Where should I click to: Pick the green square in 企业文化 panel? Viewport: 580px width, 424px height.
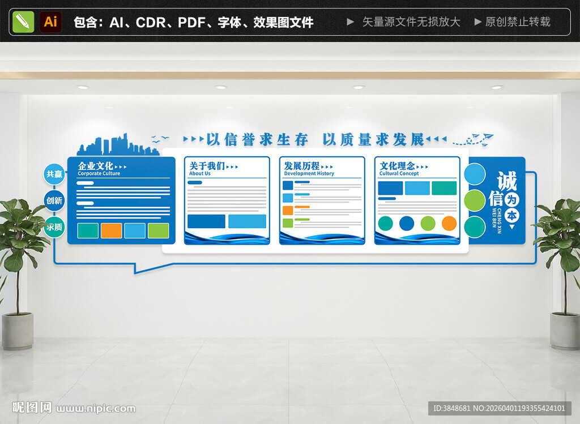click(159, 230)
